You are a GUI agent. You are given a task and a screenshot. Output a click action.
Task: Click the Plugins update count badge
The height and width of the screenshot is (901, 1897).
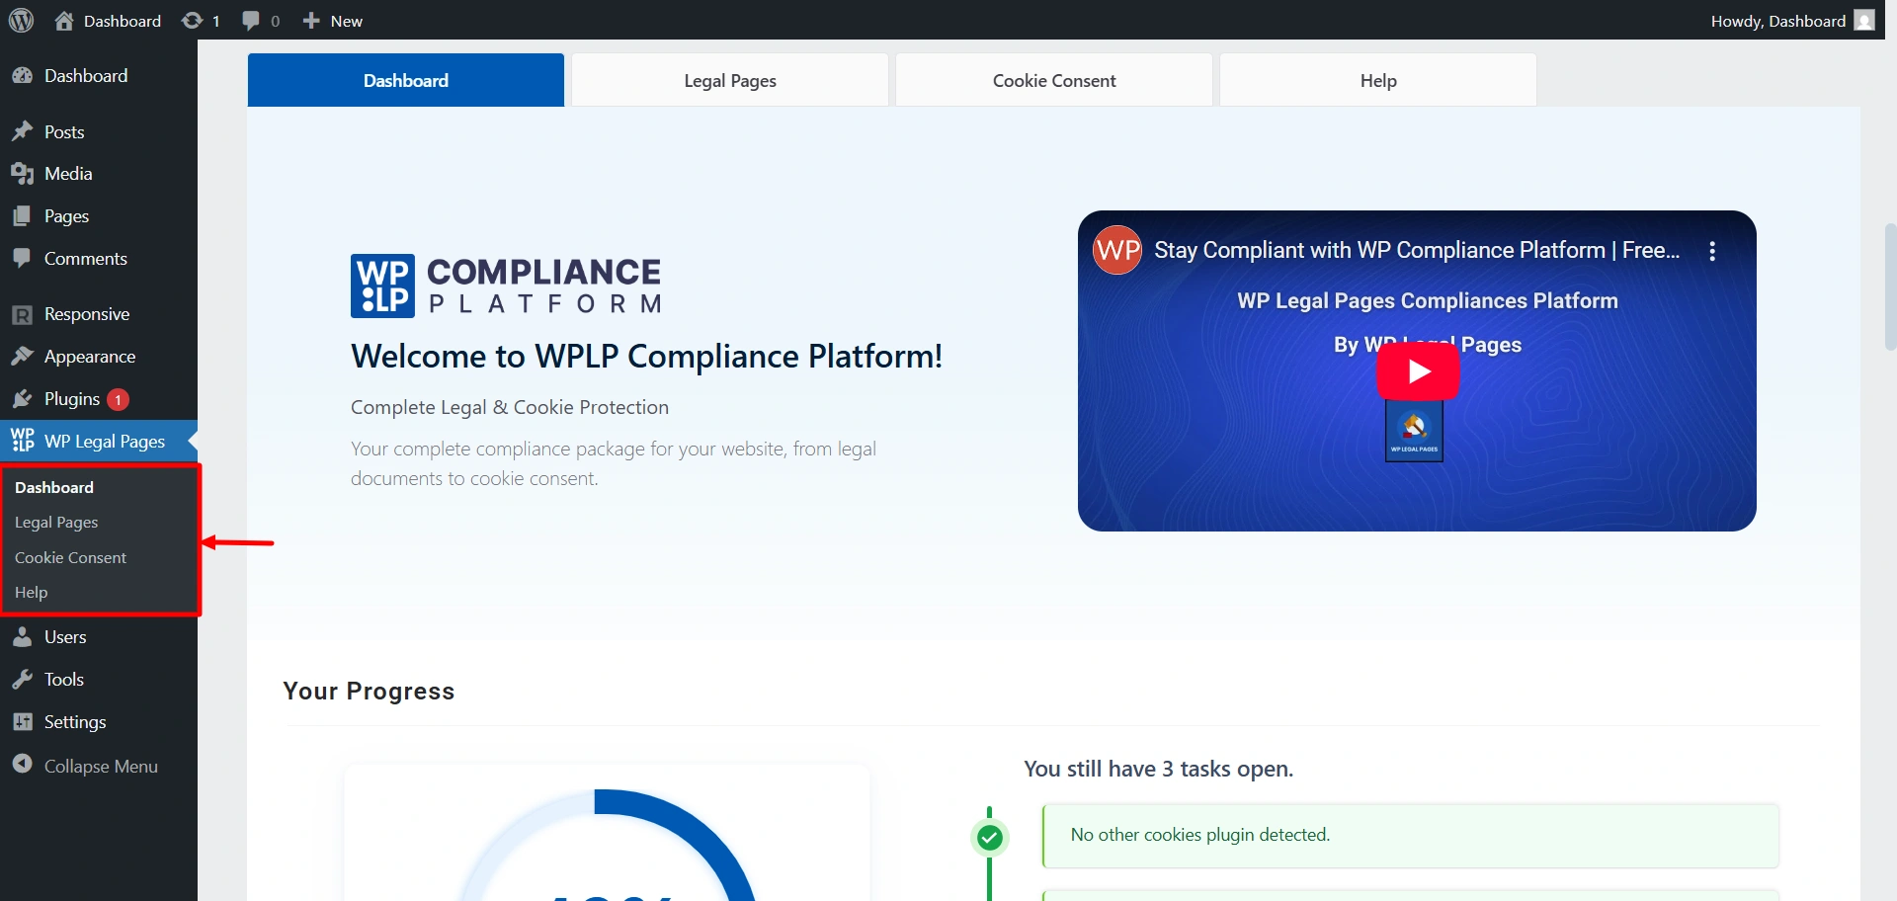pos(118,400)
